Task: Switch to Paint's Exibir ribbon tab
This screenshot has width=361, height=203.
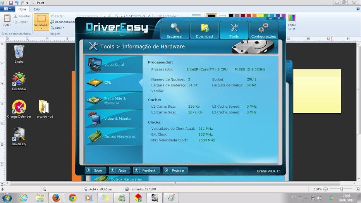Action: [38, 9]
